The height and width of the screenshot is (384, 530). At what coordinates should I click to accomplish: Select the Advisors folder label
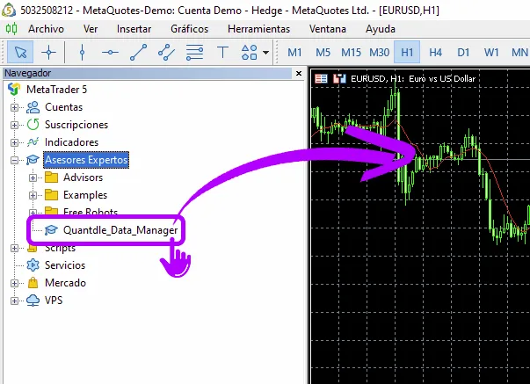click(x=83, y=178)
